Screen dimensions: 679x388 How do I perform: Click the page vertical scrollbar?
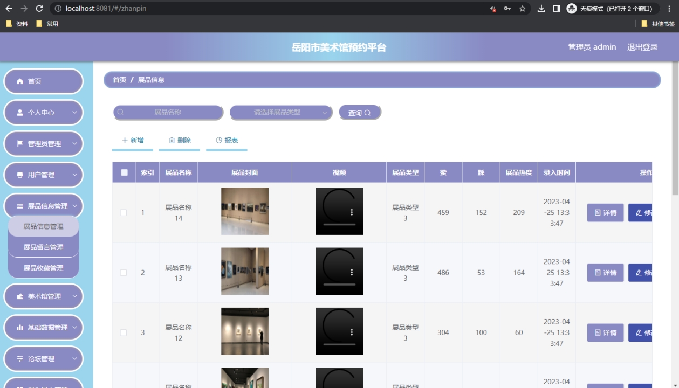[675, 129]
